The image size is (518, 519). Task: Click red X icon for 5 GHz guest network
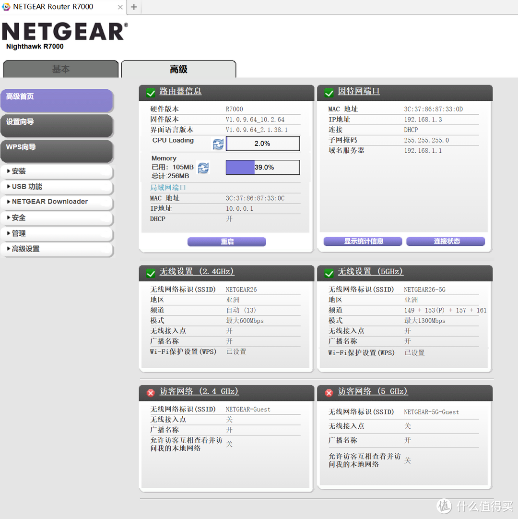(x=329, y=393)
